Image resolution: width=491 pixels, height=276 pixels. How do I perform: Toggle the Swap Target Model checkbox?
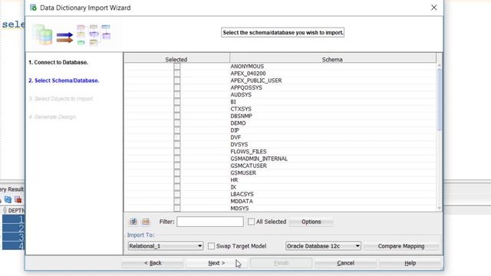point(212,246)
